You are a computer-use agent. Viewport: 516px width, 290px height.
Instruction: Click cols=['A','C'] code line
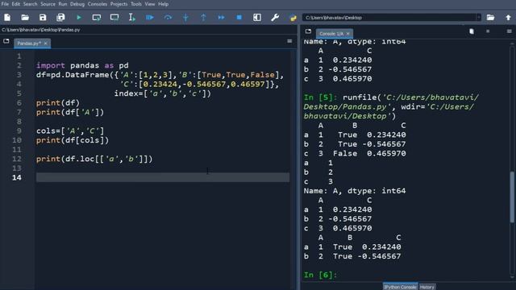(x=70, y=130)
